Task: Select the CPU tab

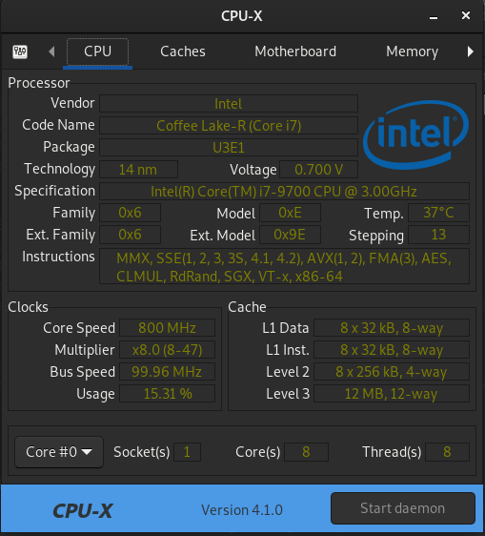Action: [x=98, y=52]
